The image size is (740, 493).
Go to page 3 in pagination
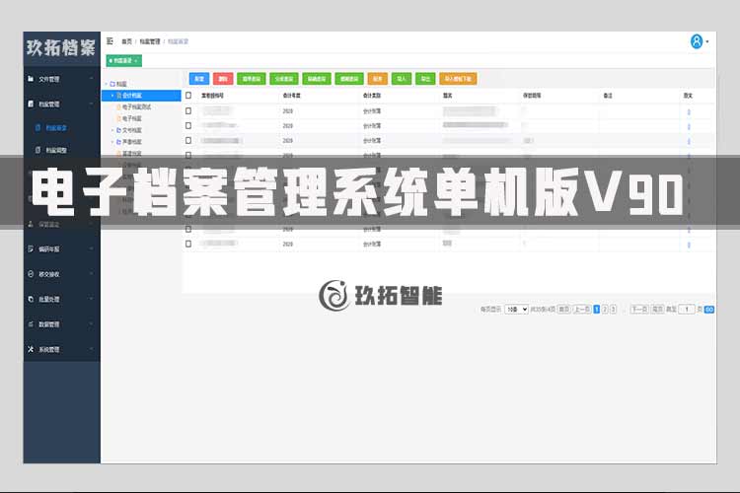point(613,310)
